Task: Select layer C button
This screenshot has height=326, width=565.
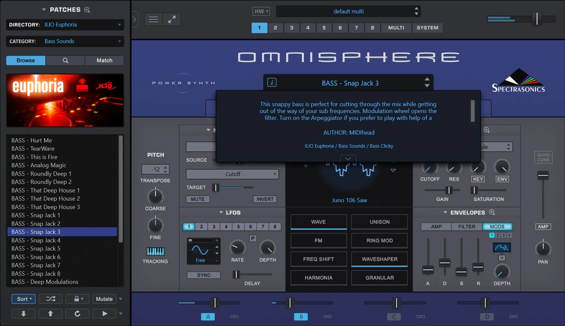Action: coord(394,317)
